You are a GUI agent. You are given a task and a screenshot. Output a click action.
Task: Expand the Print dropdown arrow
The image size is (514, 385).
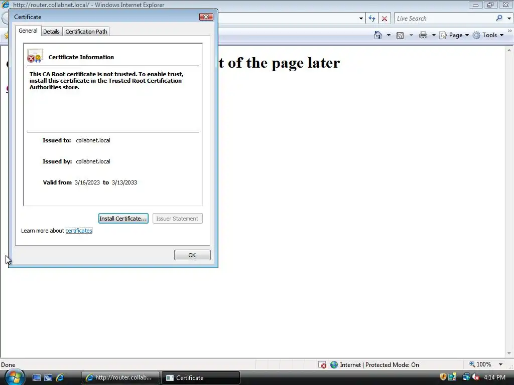pos(433,35)
